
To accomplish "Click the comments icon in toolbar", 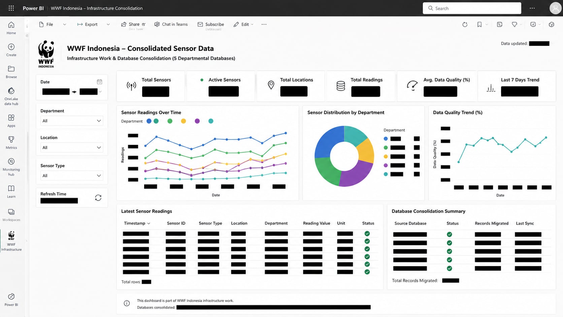I will [514, 24].
